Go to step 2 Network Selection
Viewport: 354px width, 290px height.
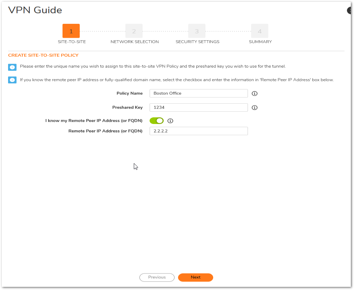pos(134,31)
